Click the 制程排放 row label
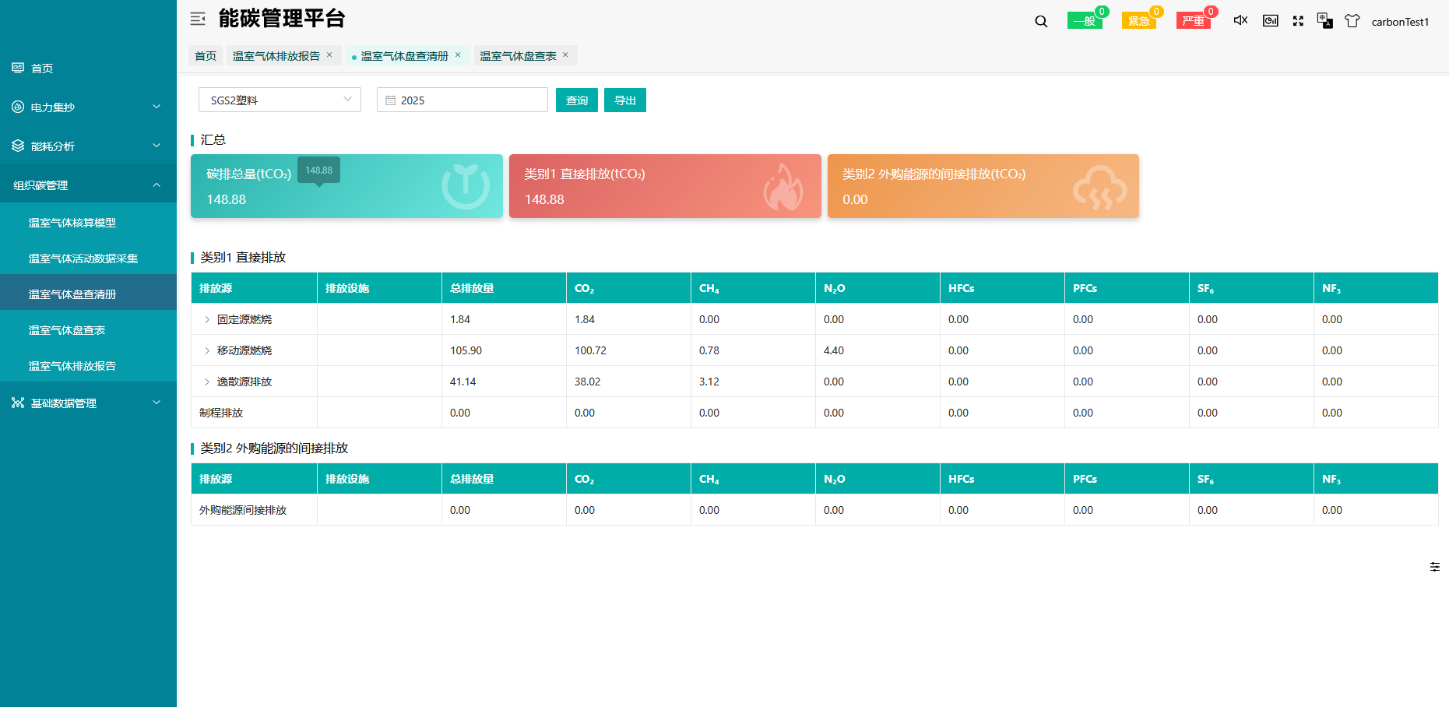1449x707 pixels. (221, 413)
